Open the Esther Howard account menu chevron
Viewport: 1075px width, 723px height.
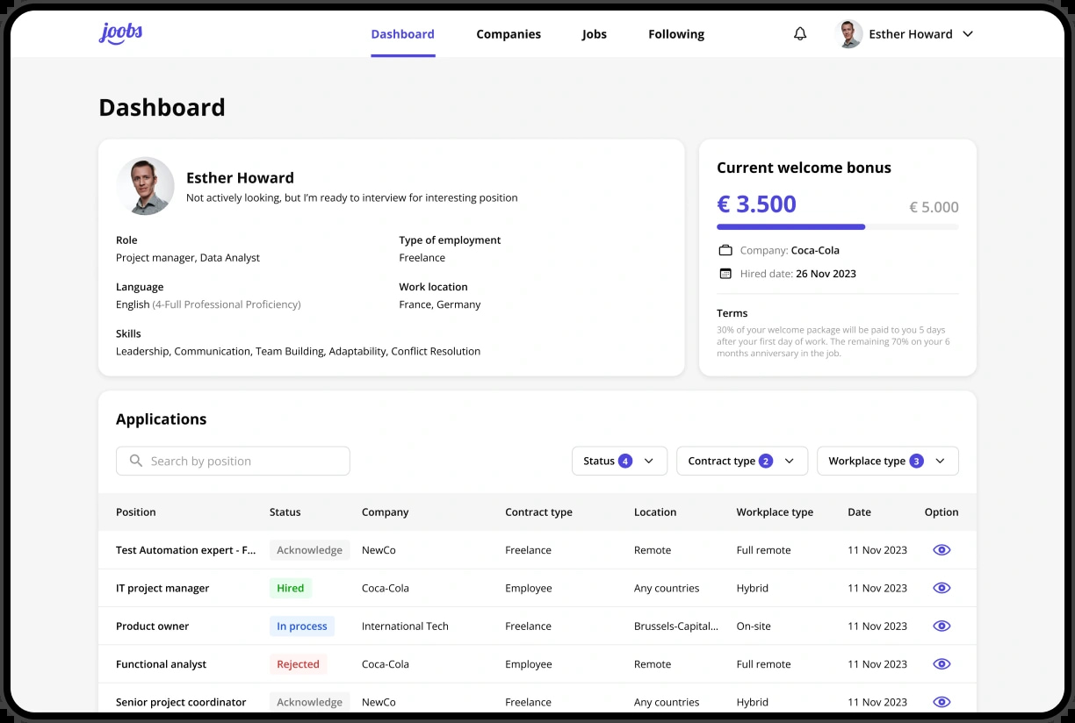coord(968,34)
